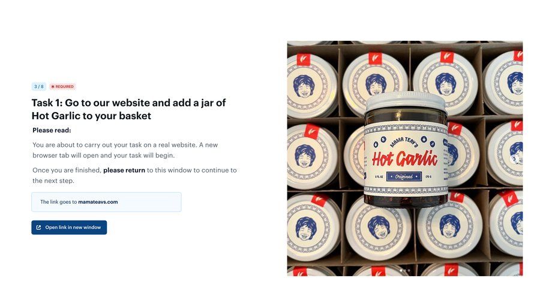Click the face illustration on the bottom-left lid
Viewport: 540px width, 290px height.
pyautogui.click(x=306, y=228)
